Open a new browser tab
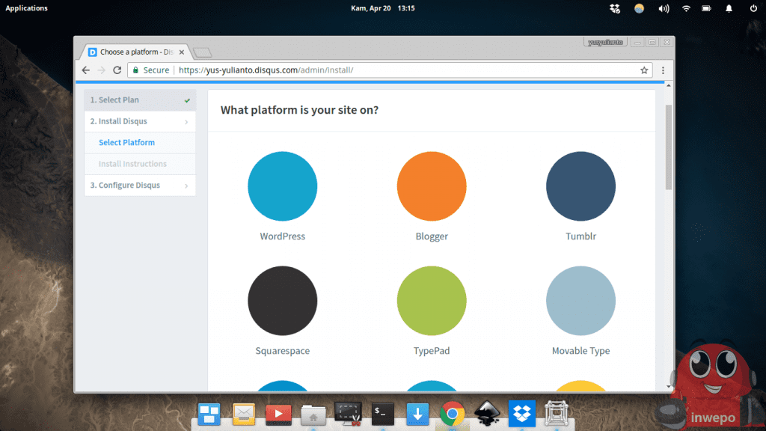Image resolution: width=766 pixels, height=431 pixels. (x=202, y=52)
